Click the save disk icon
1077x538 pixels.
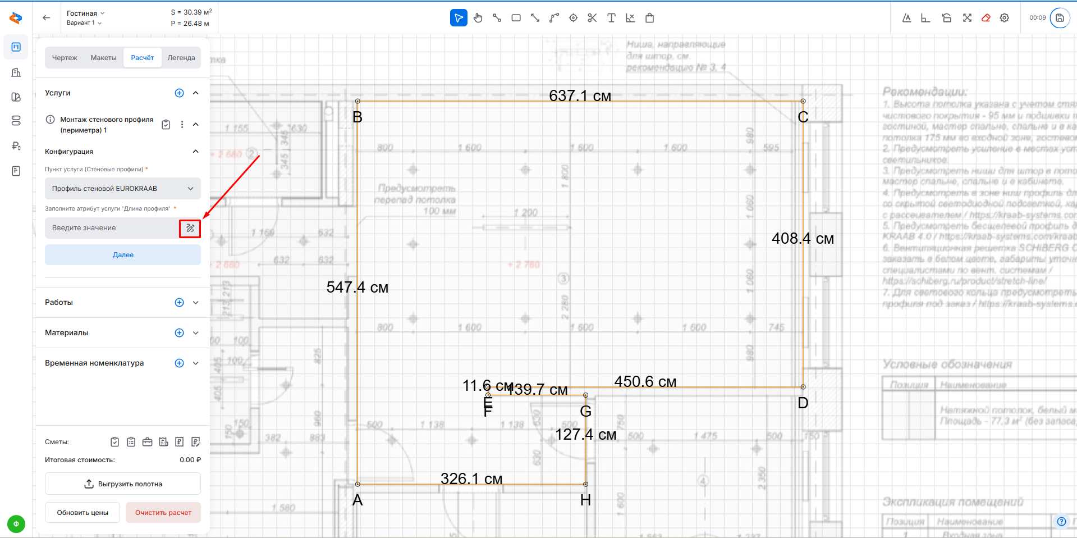tap(1060, 18)
